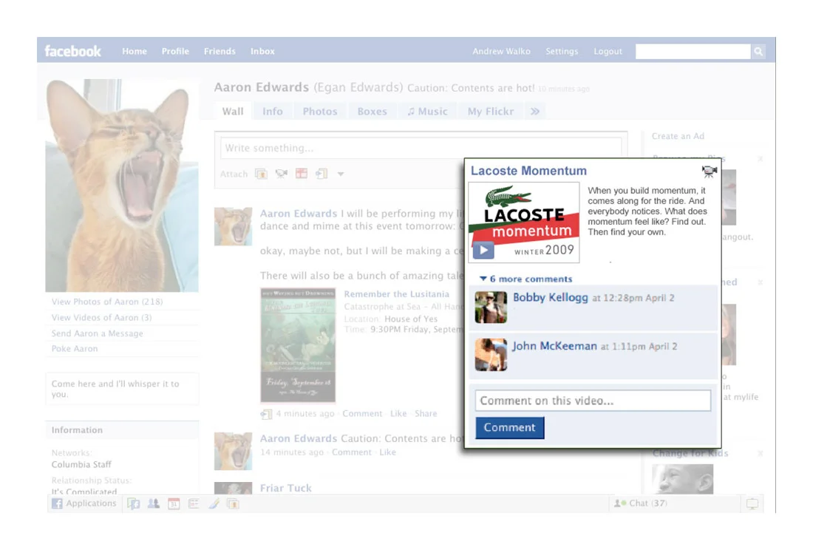Viewport: 813px width, 550px height.
Task: Attach an event using the red calendar icon
Action: pos(302,174)
